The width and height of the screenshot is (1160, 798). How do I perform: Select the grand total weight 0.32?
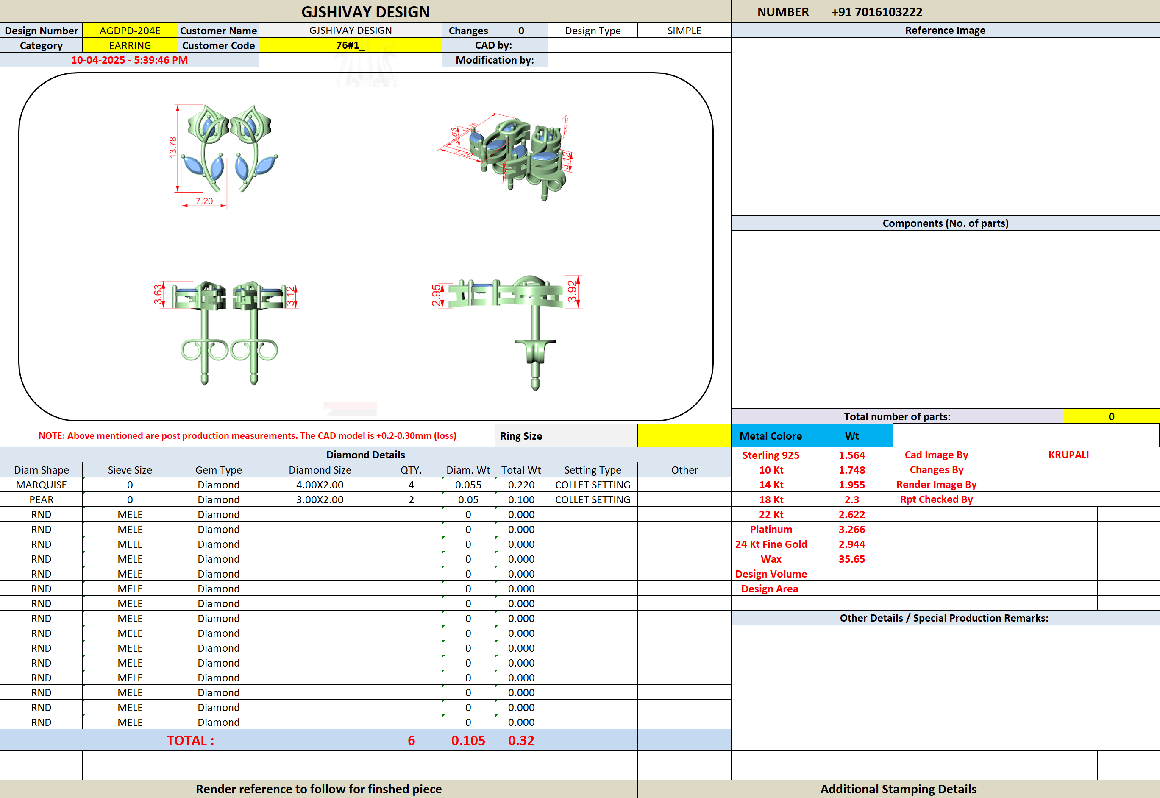click(521, 740)
